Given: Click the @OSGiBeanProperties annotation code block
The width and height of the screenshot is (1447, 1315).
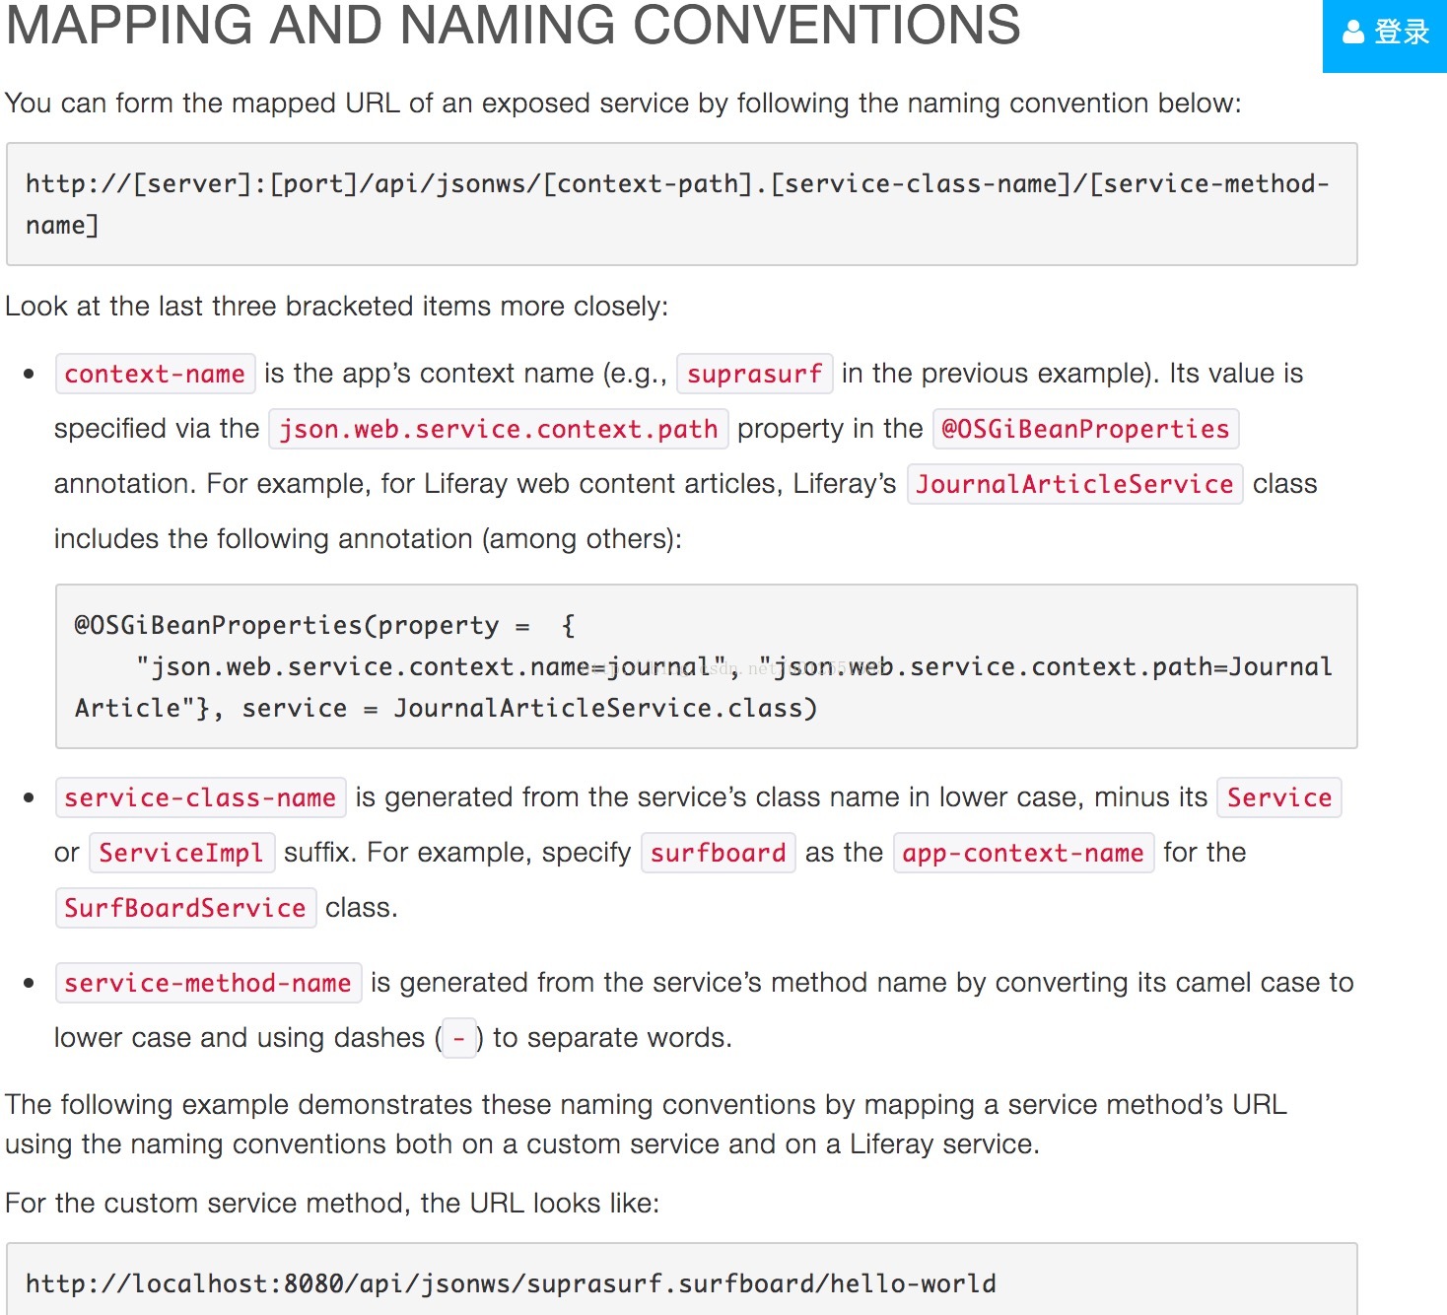Looking at the screenshot, I should 707,666.
